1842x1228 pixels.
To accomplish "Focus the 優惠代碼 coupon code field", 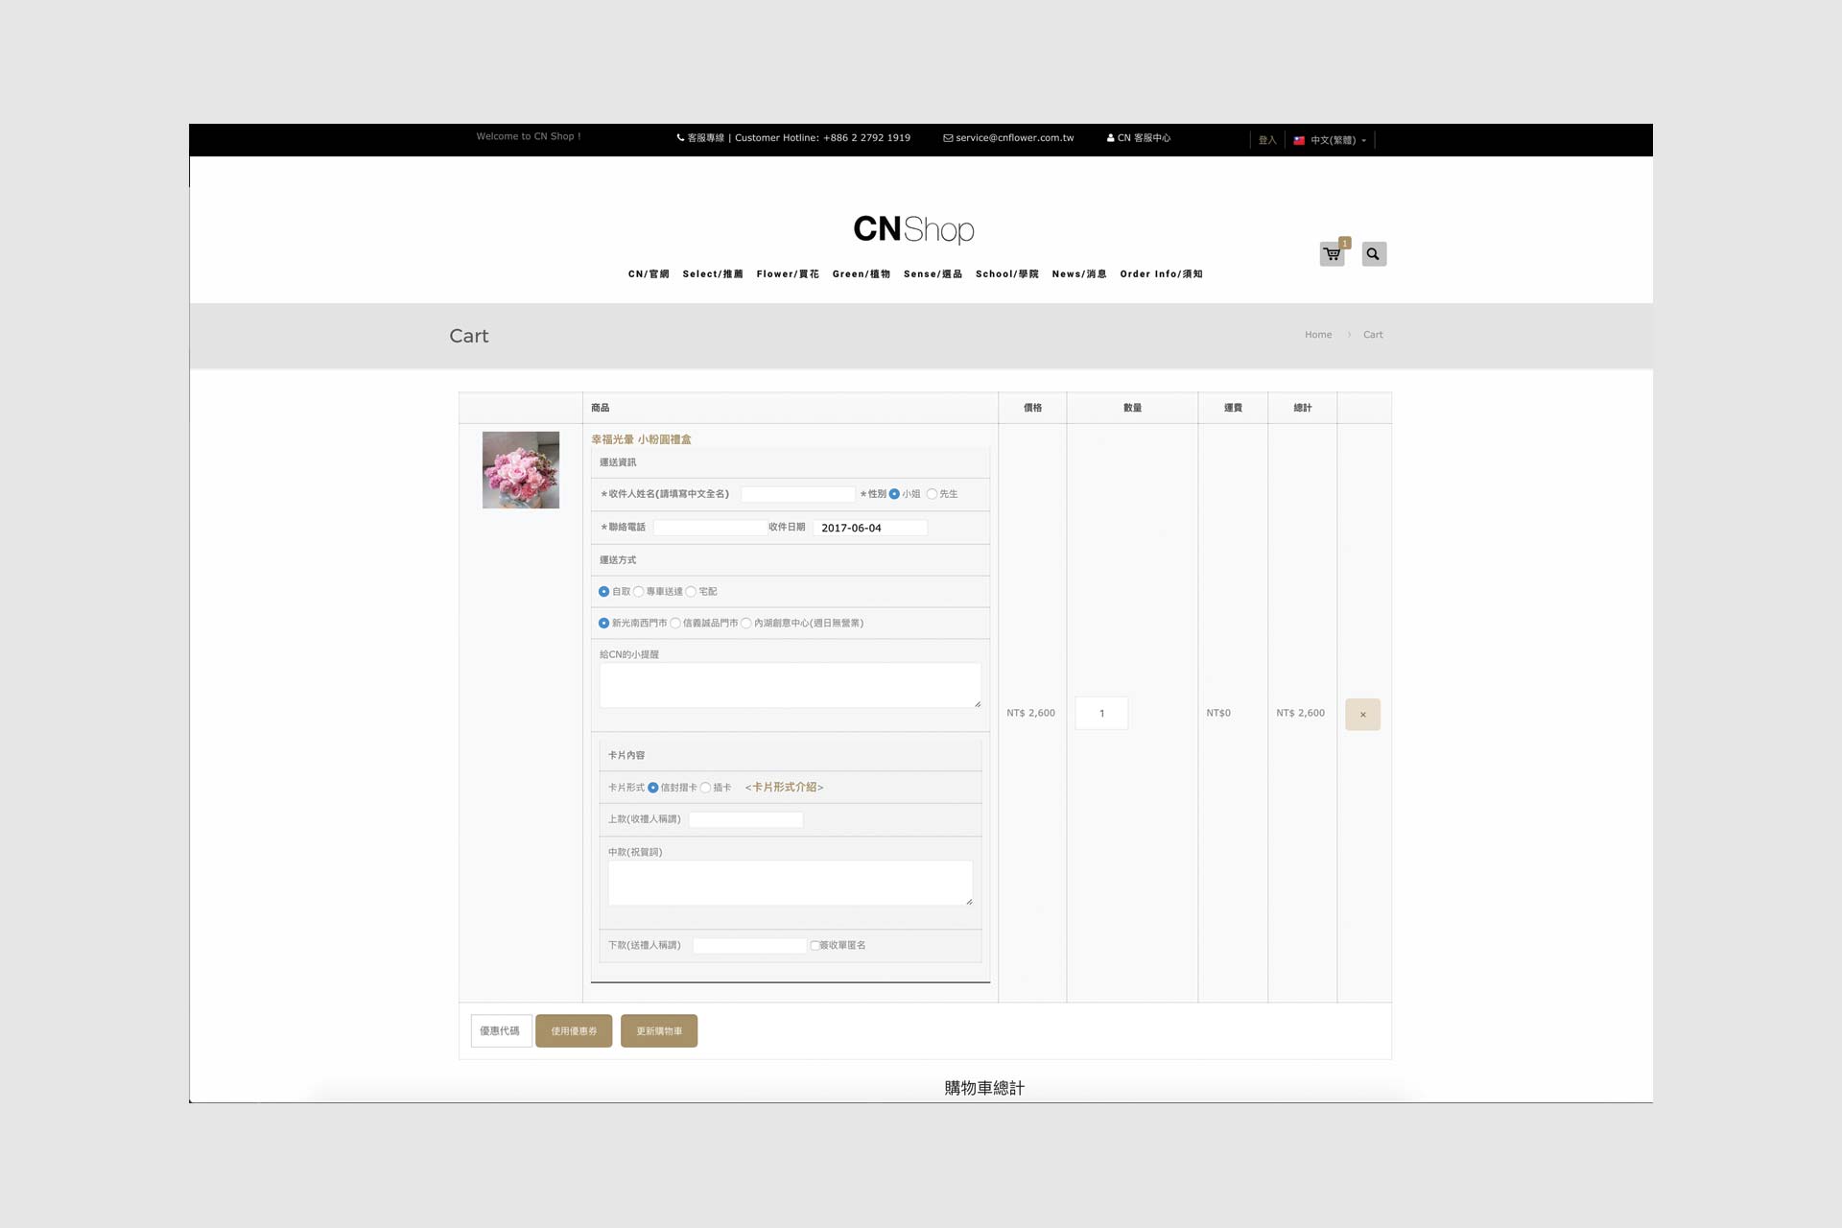I will [501, 1031].
